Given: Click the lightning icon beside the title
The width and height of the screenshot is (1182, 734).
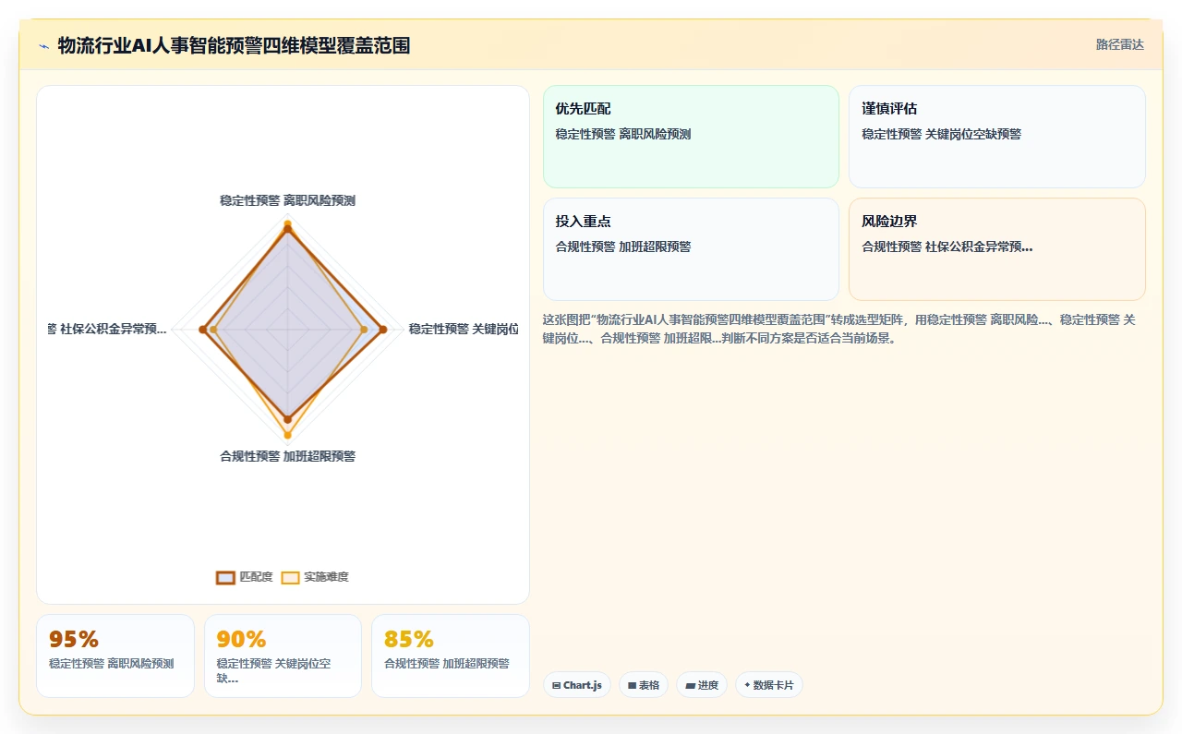Looking at the screenshot, I should 43,45.
